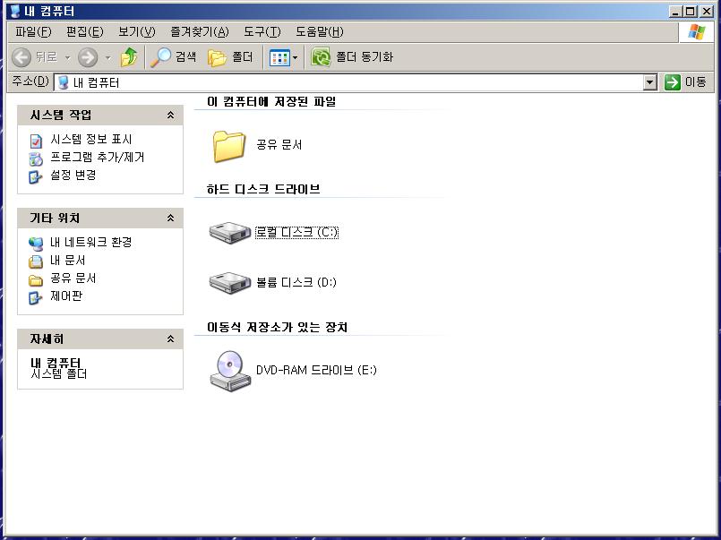
Task: Click the Windows flag logo
Action: [x=697, y=31]
